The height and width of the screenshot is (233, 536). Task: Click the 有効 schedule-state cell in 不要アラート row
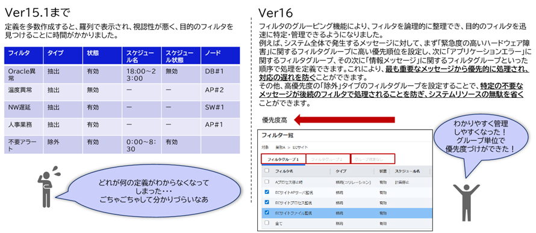(x=181, y=145)
